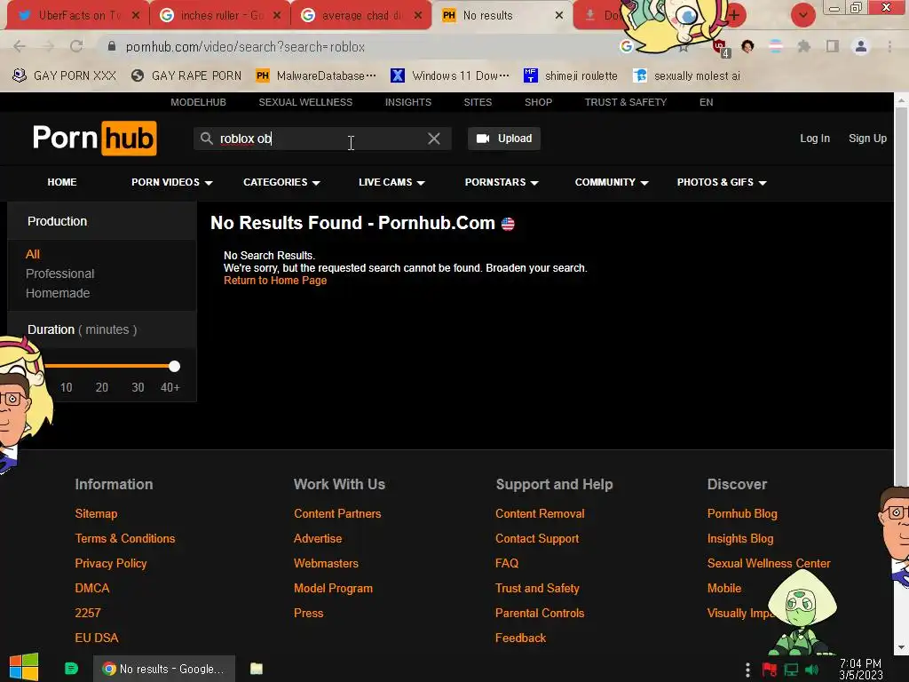
Task: Open INSIGHTS in the top bar
Action: 408,102
